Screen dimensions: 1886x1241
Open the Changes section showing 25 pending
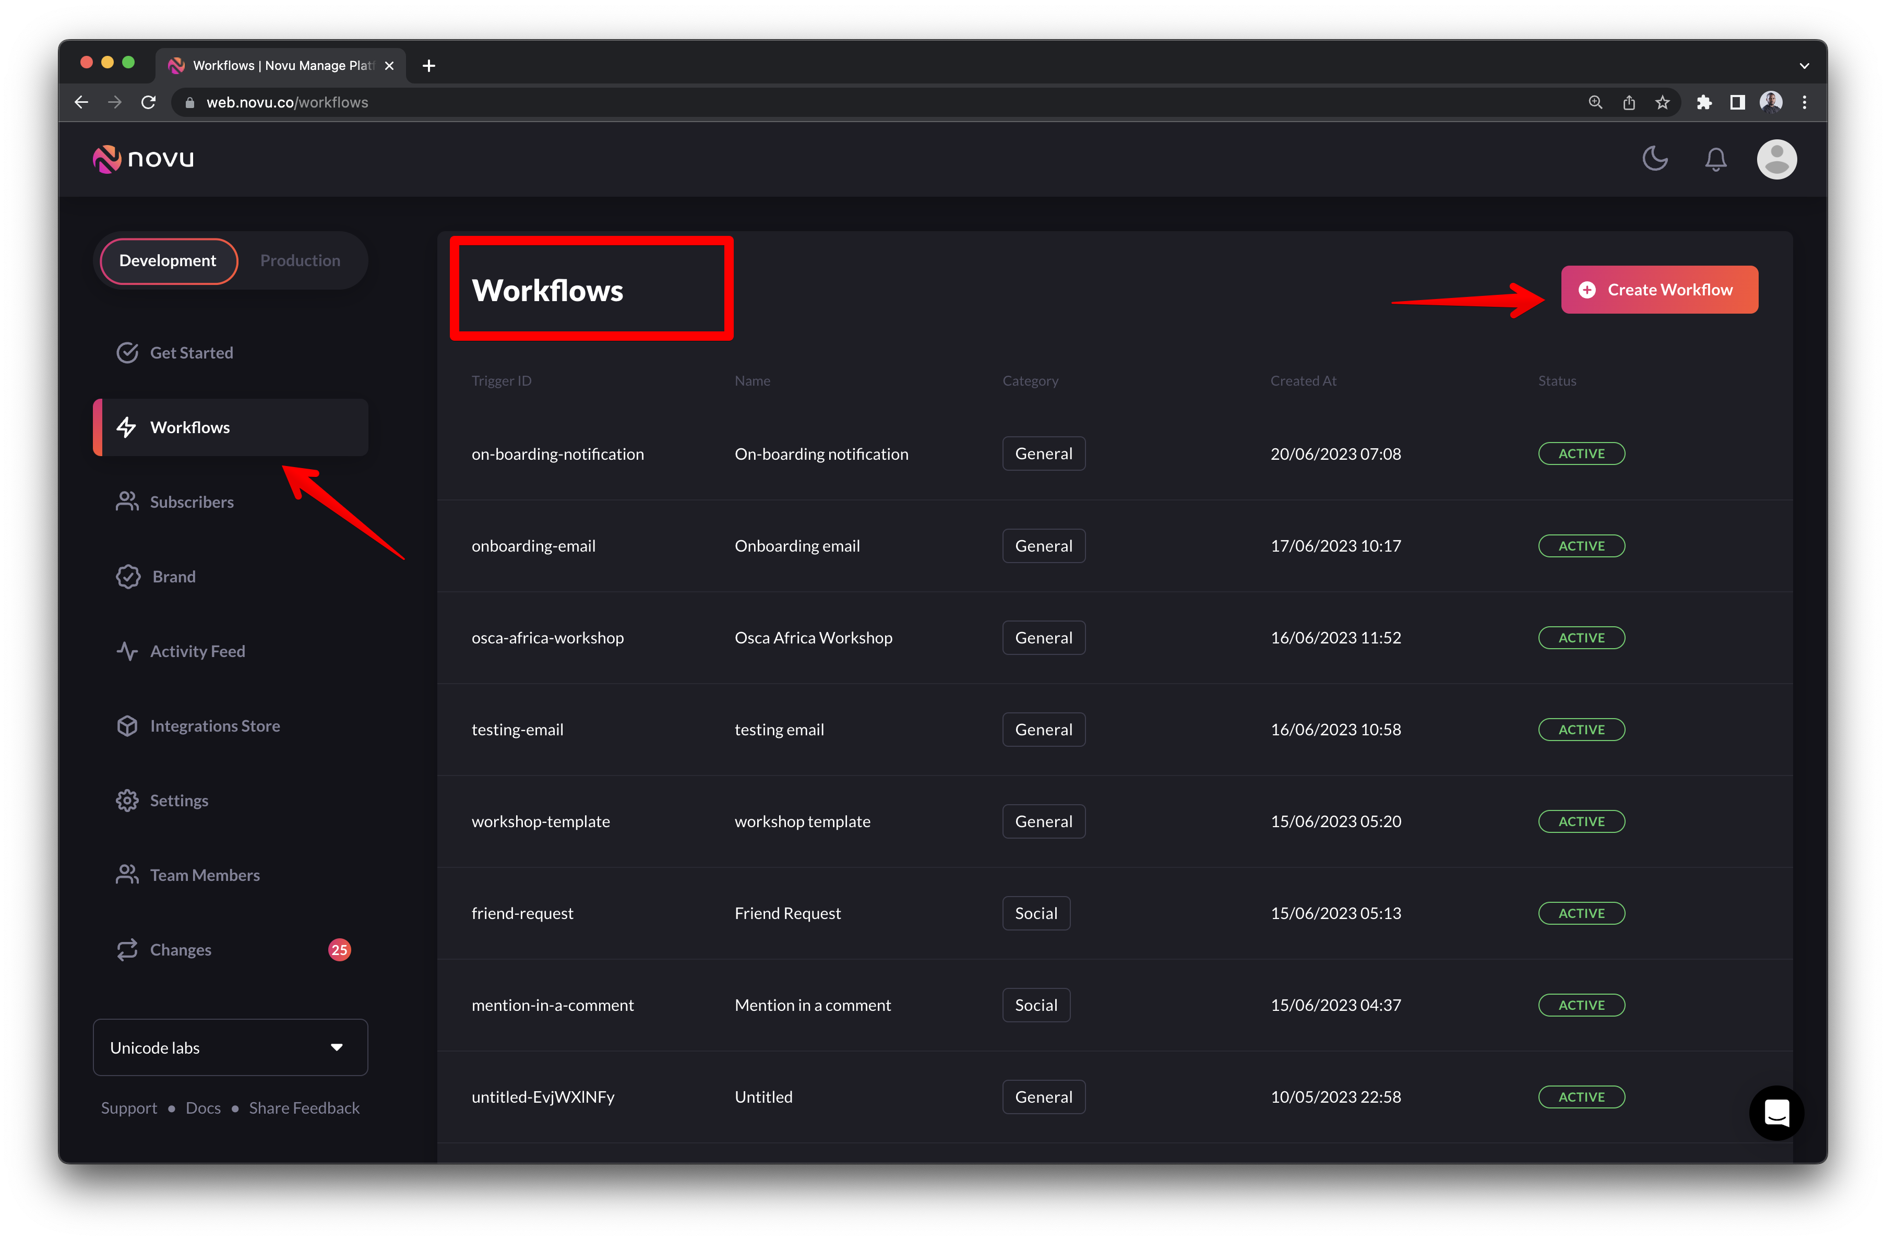pyautogui.click(x=180, y=949)
